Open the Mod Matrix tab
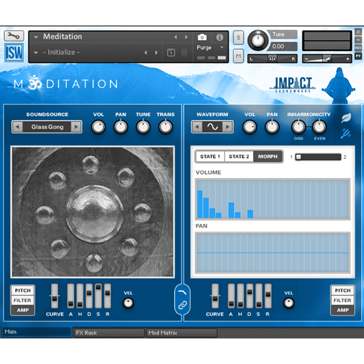364x364 pixels. click(181, 333)
